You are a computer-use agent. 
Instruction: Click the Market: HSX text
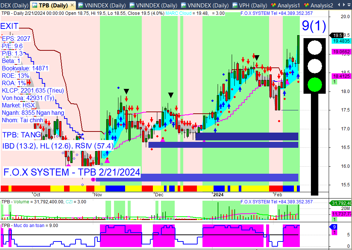tap(19, 105)
